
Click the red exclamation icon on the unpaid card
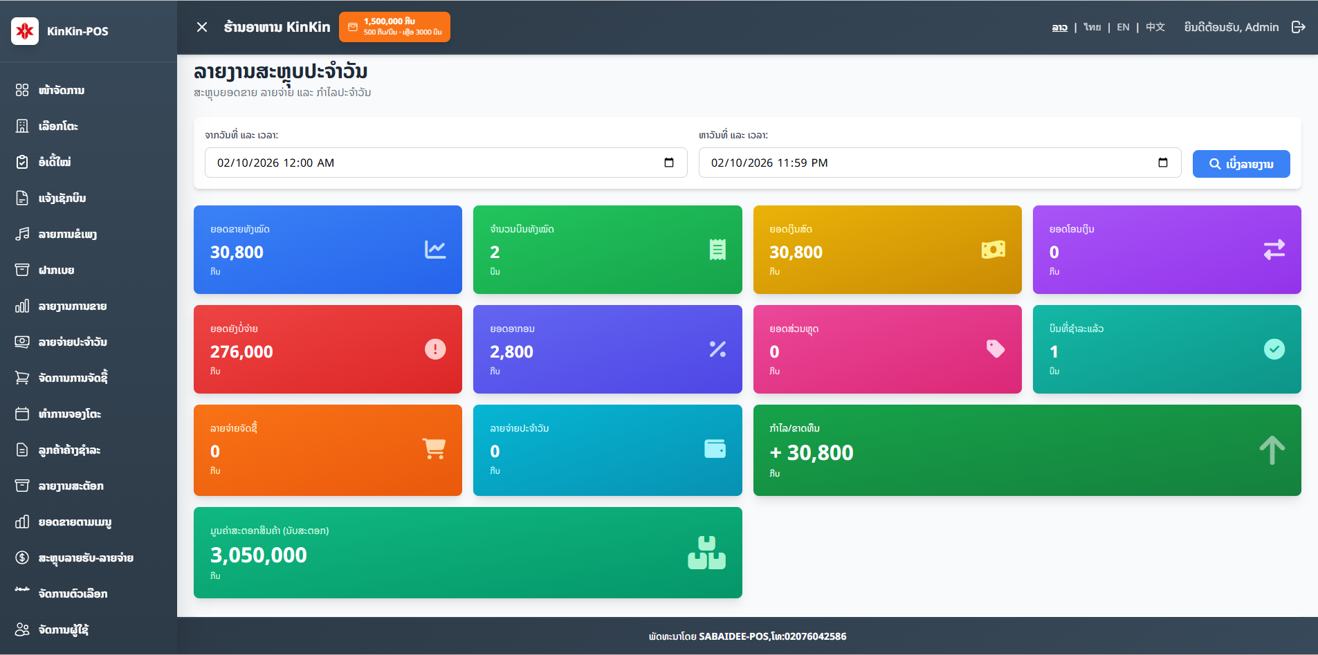pyautogui.click(x=435, y=349)
